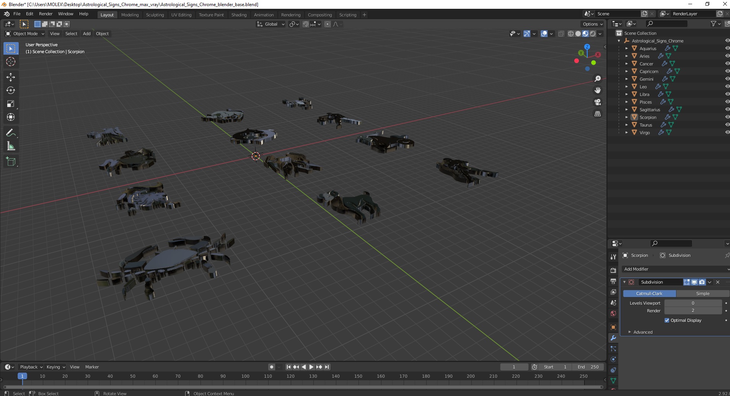The width and height of the screenshot is (730, 396).
Task: Activate the Select Box tool
Action: 11,49
